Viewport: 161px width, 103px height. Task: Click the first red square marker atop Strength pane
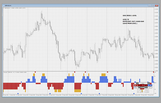click(x=35, y=72)
